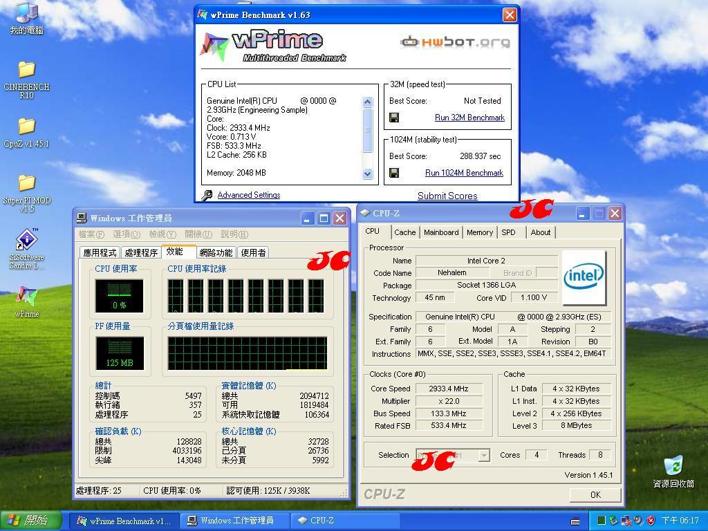The width and height of the screenshot is (708, 531).
Task: Switch to the Cache tab in CPU-Z
Action: pos(405,232)
